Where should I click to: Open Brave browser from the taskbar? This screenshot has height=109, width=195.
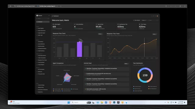(110, 102)
